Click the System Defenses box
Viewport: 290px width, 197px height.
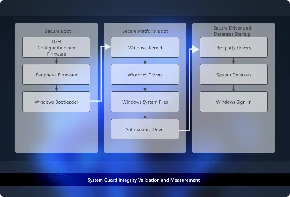tap(234, 75)
